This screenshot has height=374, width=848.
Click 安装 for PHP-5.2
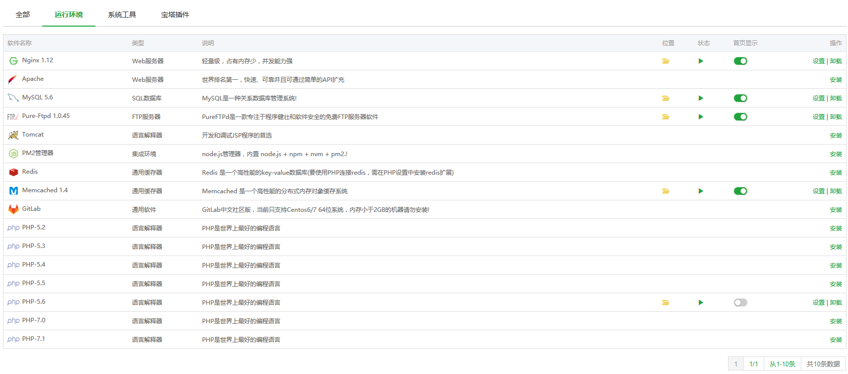click(836, 228)
